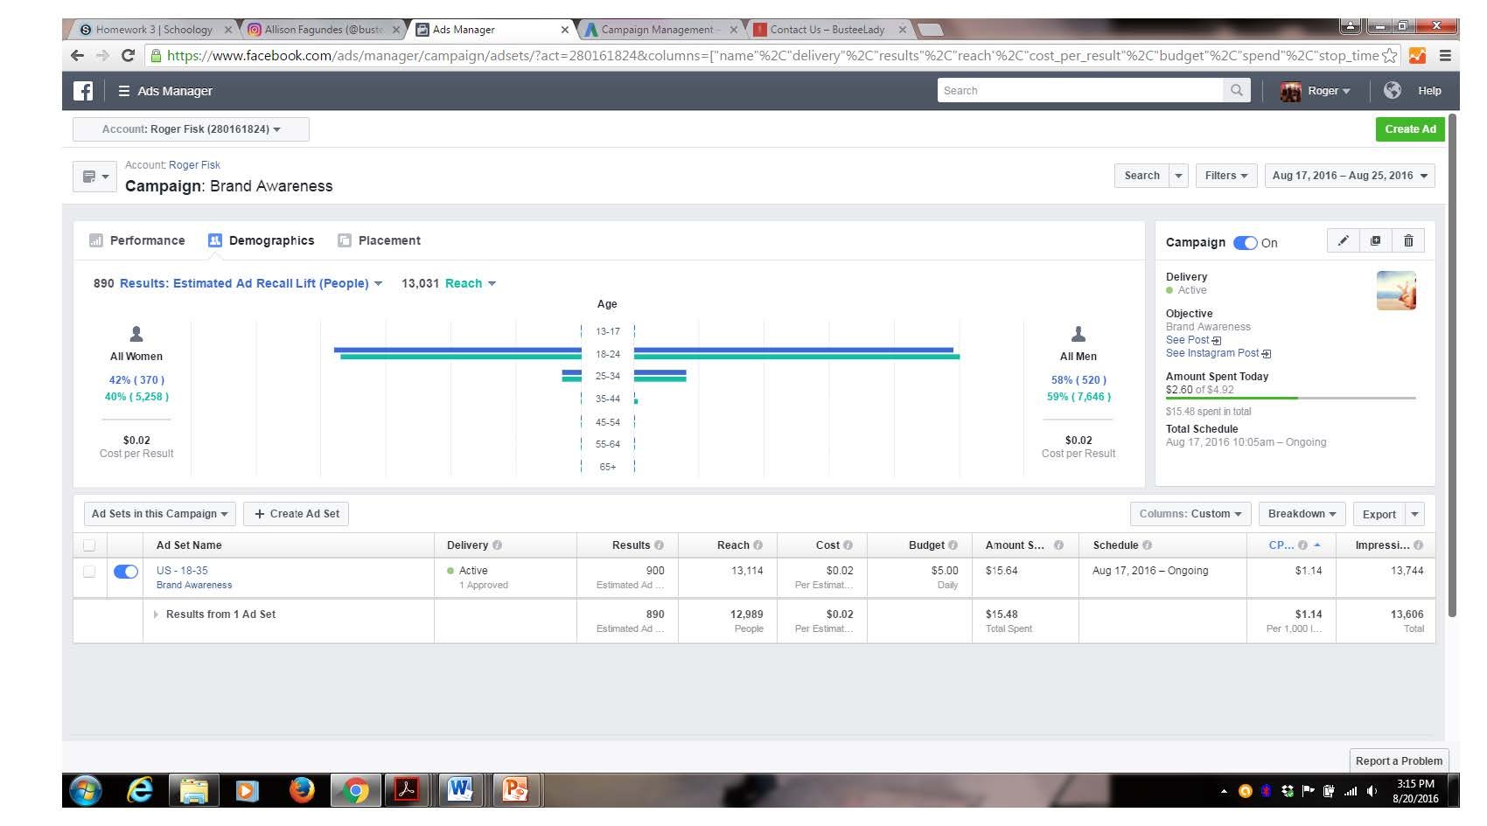
Task: Click the duplicate campaign icon
Action: (x=1376, y=240)
